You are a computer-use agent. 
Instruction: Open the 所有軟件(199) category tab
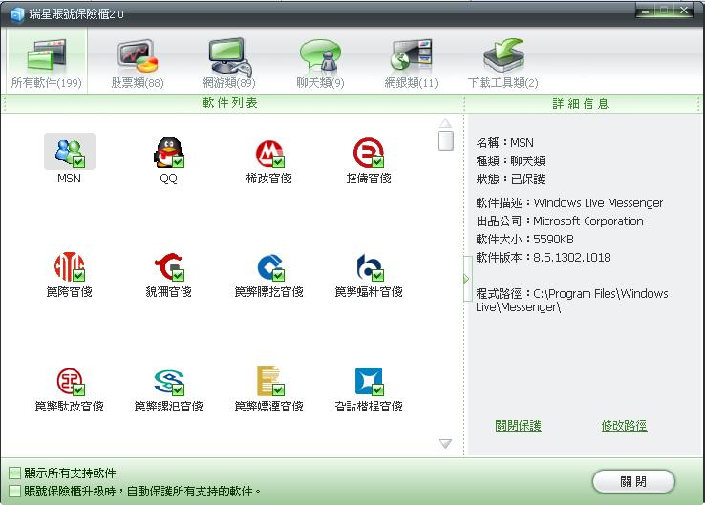point(46,62)
